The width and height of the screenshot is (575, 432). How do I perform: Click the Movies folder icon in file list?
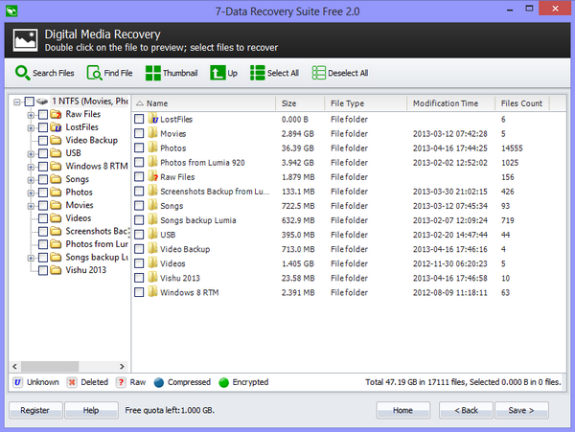coord(153,132)
